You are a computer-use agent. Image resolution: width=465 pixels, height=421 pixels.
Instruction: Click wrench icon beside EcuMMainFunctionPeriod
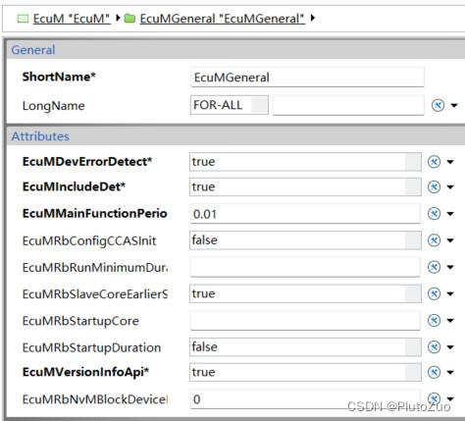point(434,214)
